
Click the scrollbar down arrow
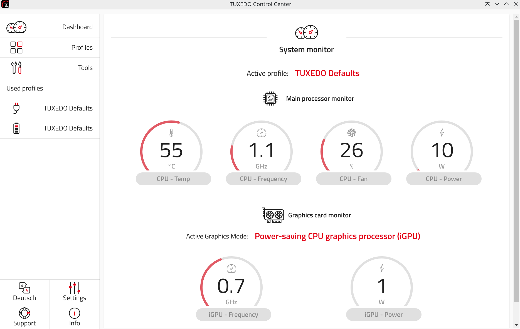point(516,325)
